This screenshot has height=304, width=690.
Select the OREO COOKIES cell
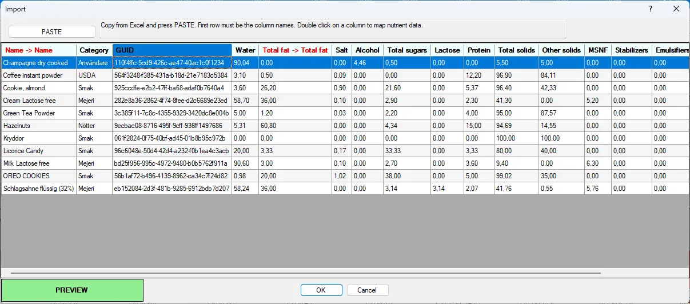click(x=38, y=176)
